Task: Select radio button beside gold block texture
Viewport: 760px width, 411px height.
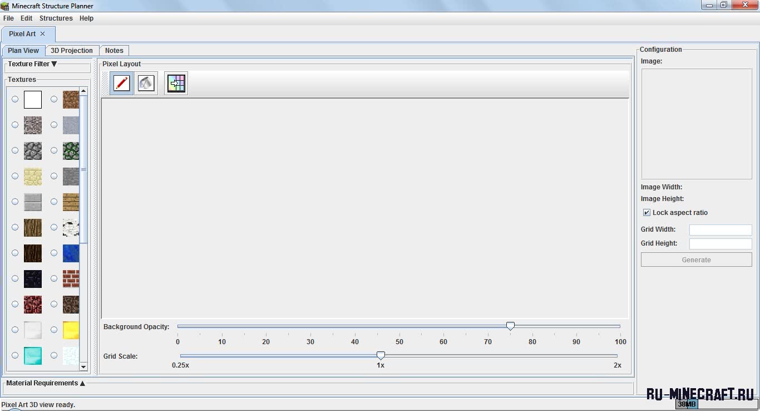Action: click(x=54, y=330)
